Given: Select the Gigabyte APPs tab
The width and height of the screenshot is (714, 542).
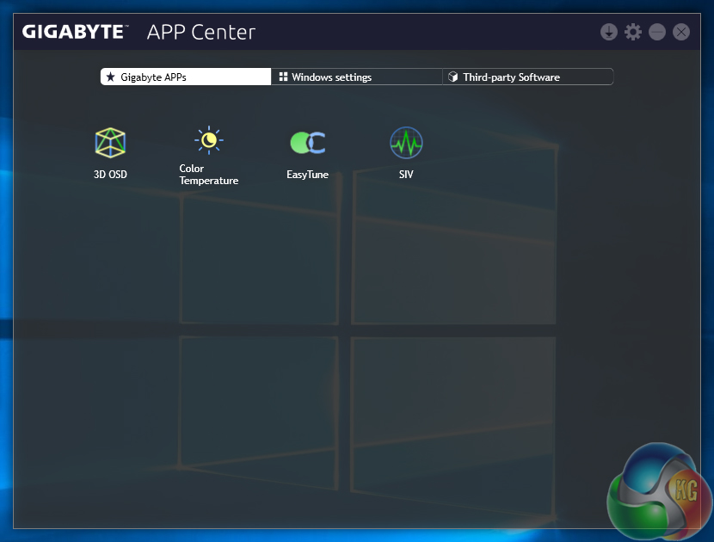Looking at the screenshot, I should [x=186, y=77].
